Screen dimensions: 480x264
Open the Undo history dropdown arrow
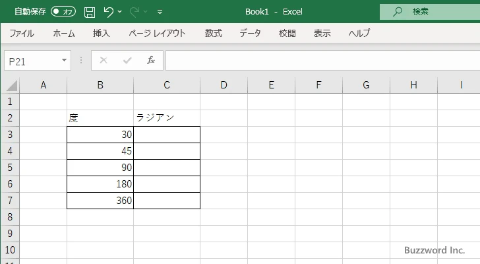click(x=120, y=12)
